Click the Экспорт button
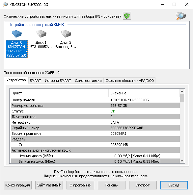The width and height of the screenshot is (193, 195). (x=143, y=185)
